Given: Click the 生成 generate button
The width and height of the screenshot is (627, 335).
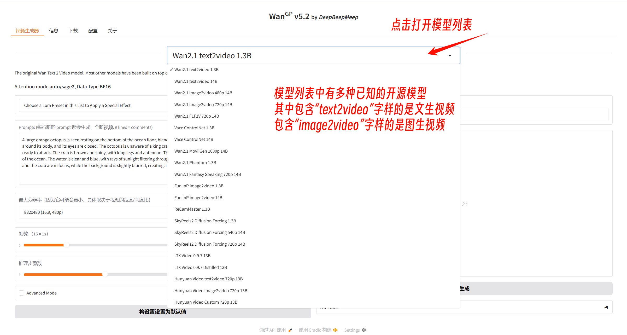Looking at the screenshot, I should 536,288.
